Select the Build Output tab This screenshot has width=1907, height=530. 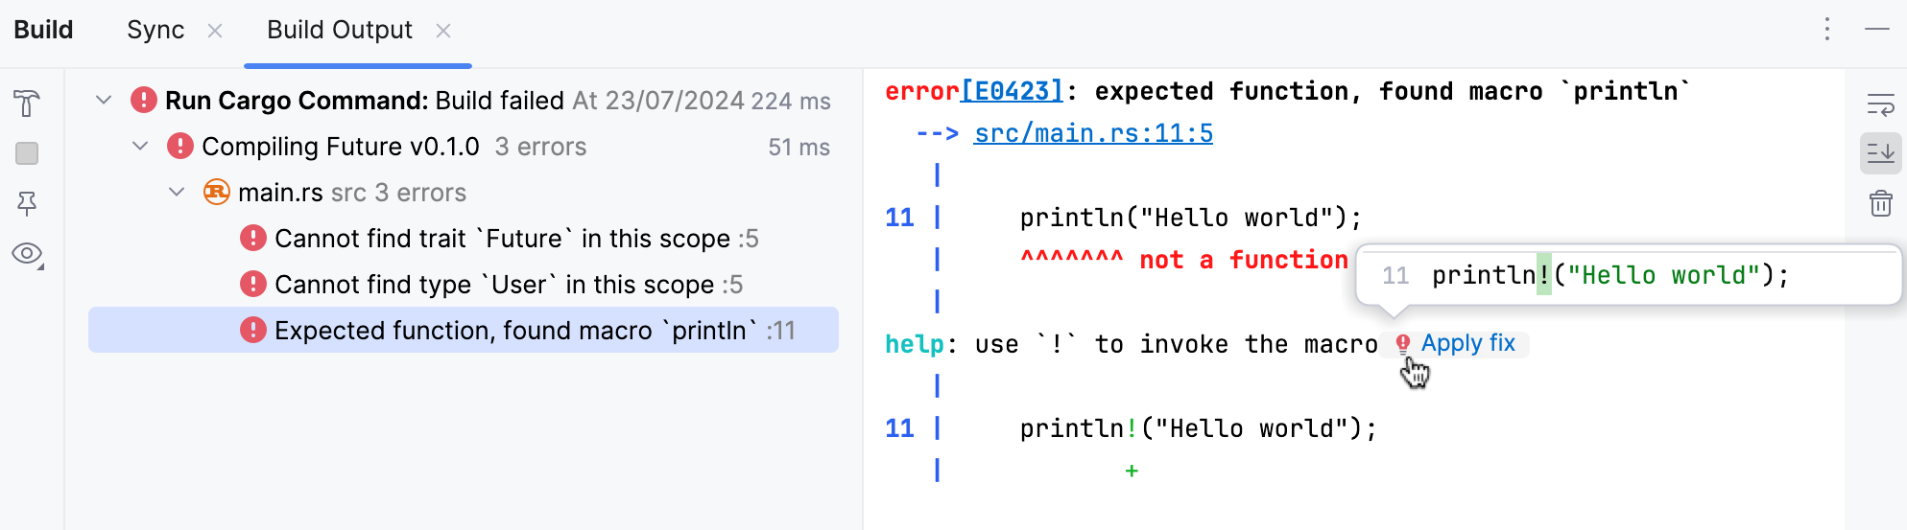(340, 31)
